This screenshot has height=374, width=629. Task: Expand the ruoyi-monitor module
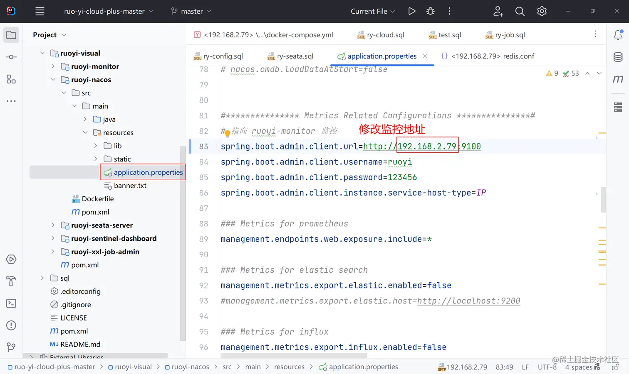pos(53,66)
